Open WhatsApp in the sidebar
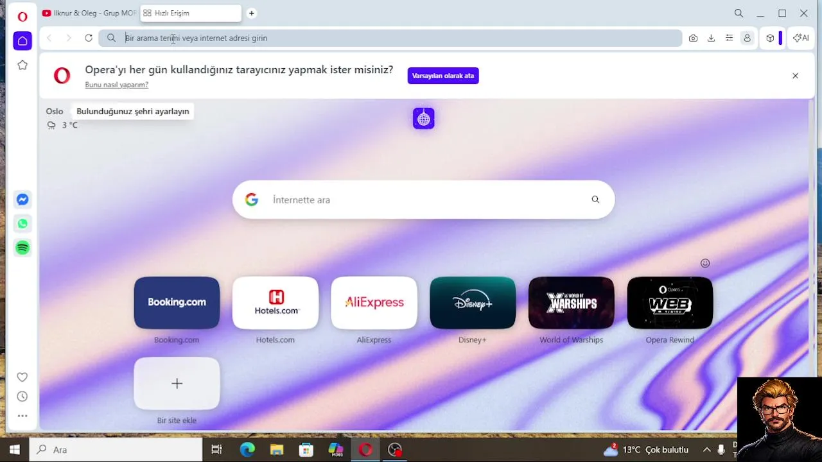The image size is (822, 462). click(22, 223)
